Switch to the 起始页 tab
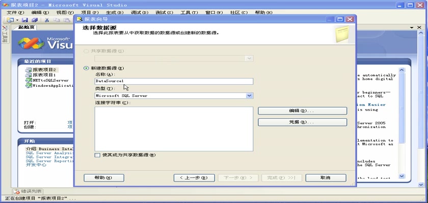 25,27
